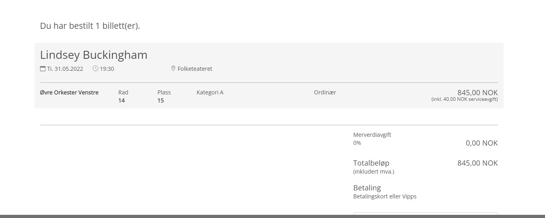
Task: Click the Totalbeløp label
Action: tap(371, 163)
